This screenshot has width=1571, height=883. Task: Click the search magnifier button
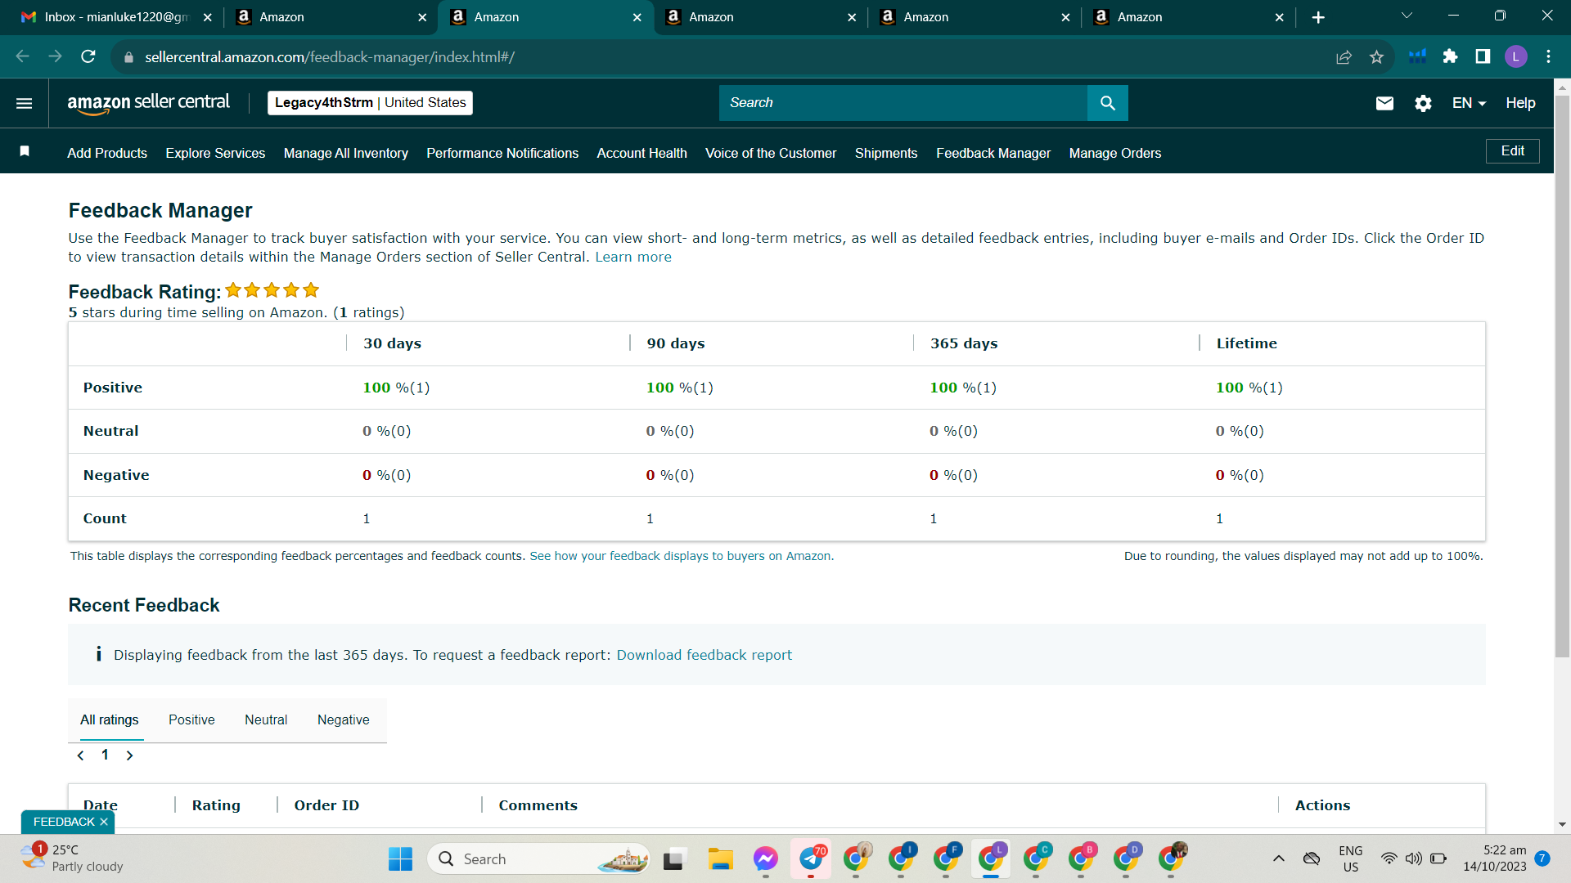1108,103
